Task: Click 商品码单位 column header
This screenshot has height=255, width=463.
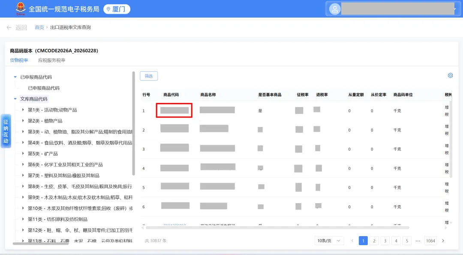Action: tap(403, 95)
